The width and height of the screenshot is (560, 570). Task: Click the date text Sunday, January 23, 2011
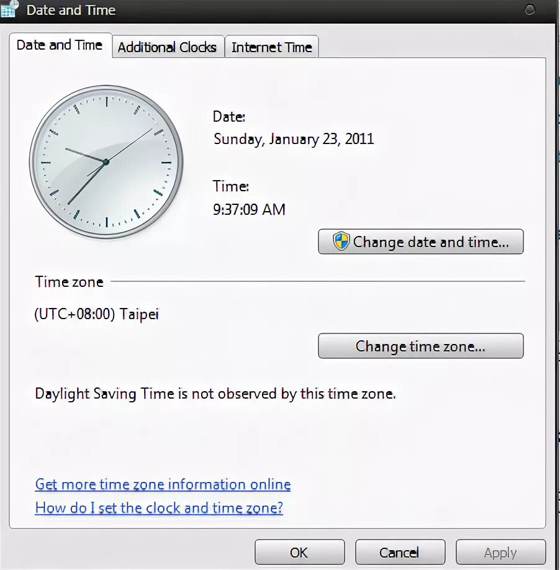pyautogui.click(x=294, y=139)
